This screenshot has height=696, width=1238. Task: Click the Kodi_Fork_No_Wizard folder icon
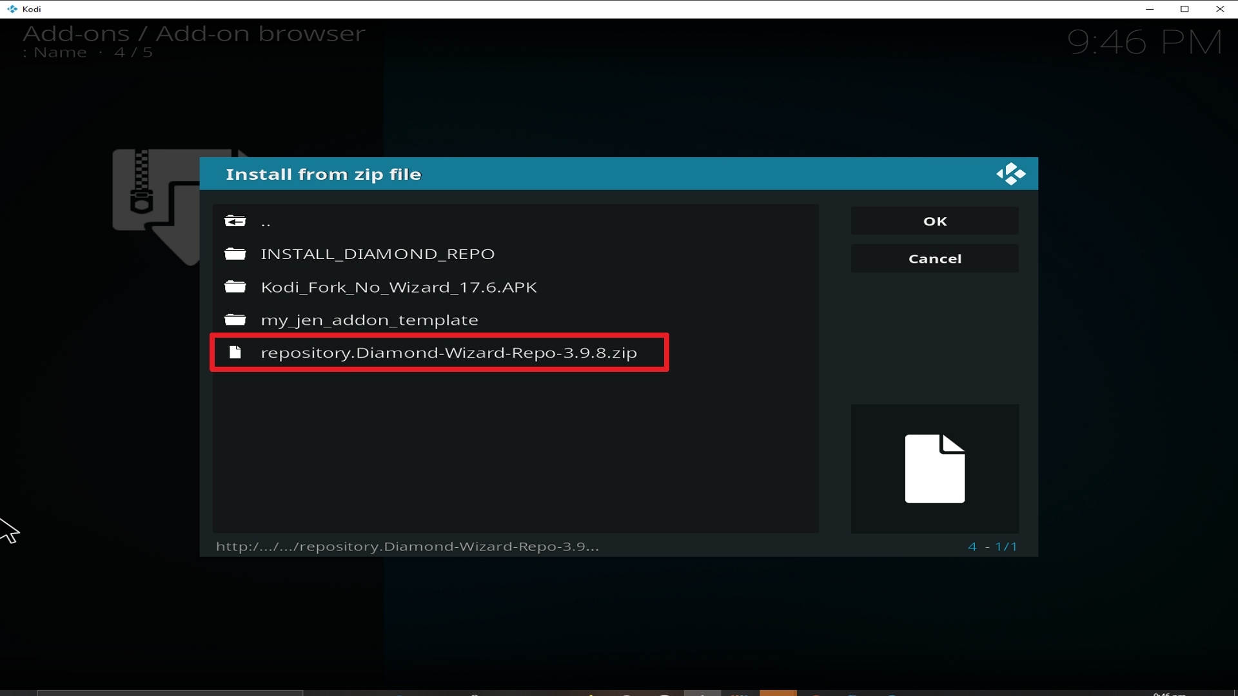click(x=235, y=287)
